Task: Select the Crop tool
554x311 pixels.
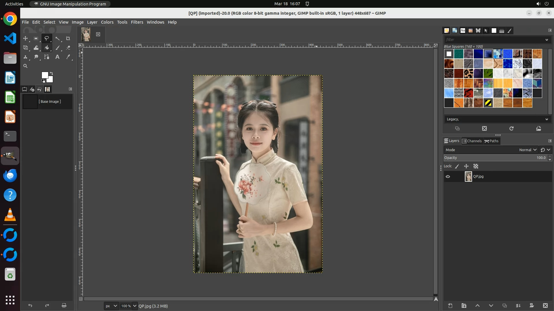Action: coord(68,38)
